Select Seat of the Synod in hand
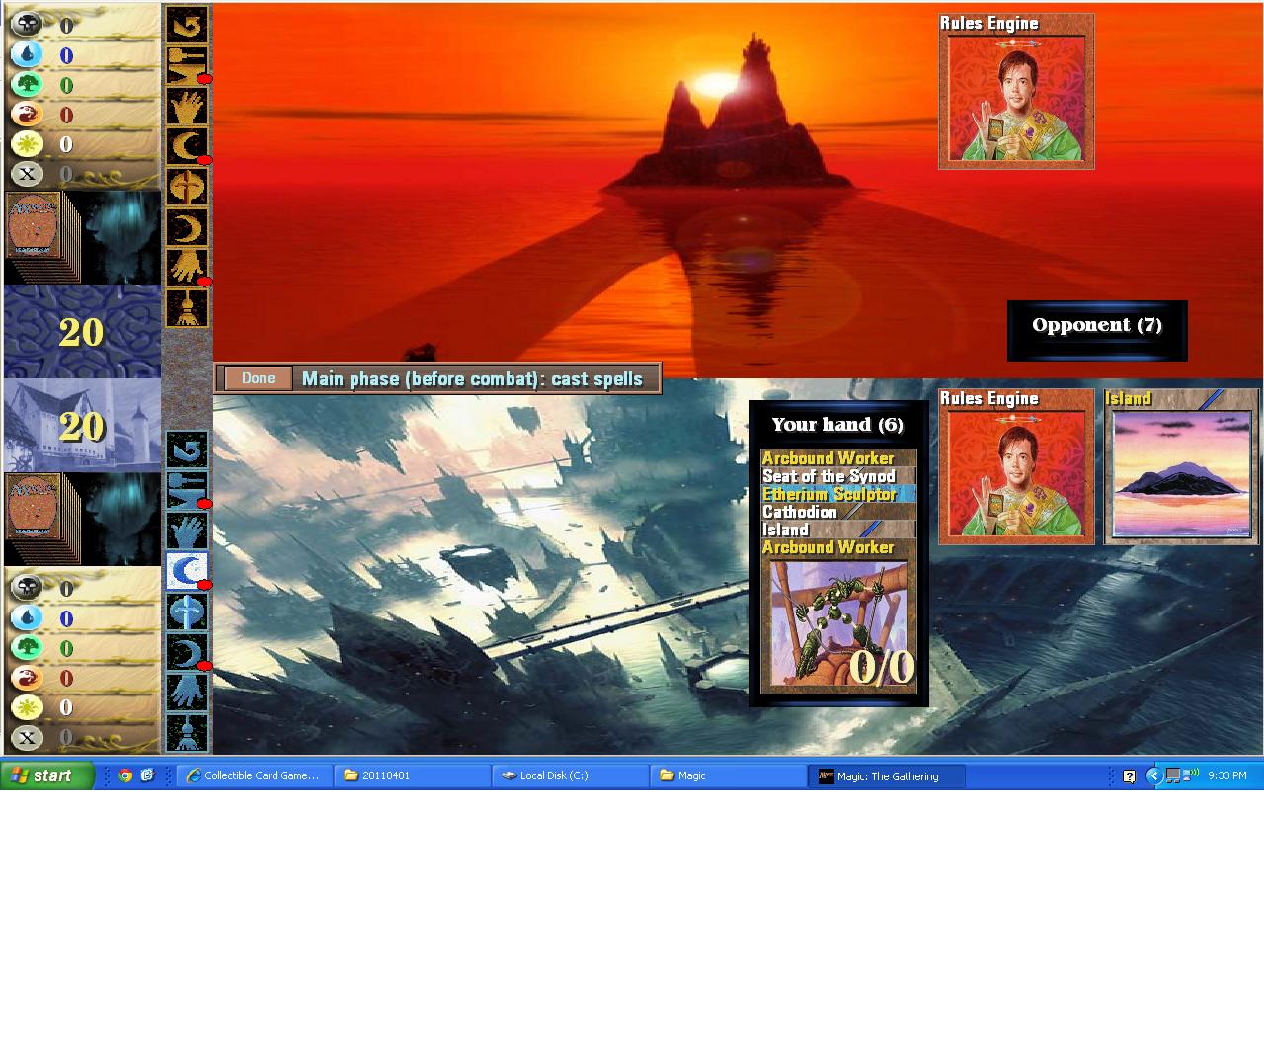The width and height of the screenshot is (1264, 1061). click(838, 476)
